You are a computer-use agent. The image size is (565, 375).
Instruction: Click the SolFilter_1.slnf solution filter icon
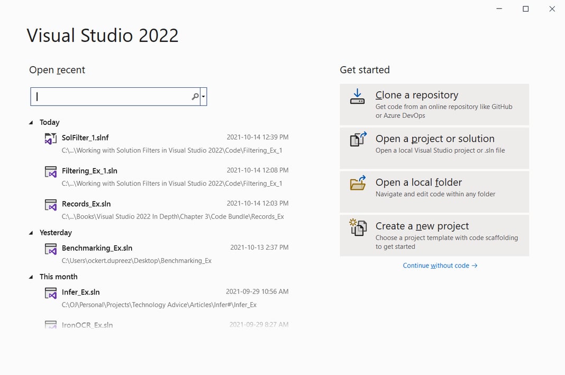point(50,139)
